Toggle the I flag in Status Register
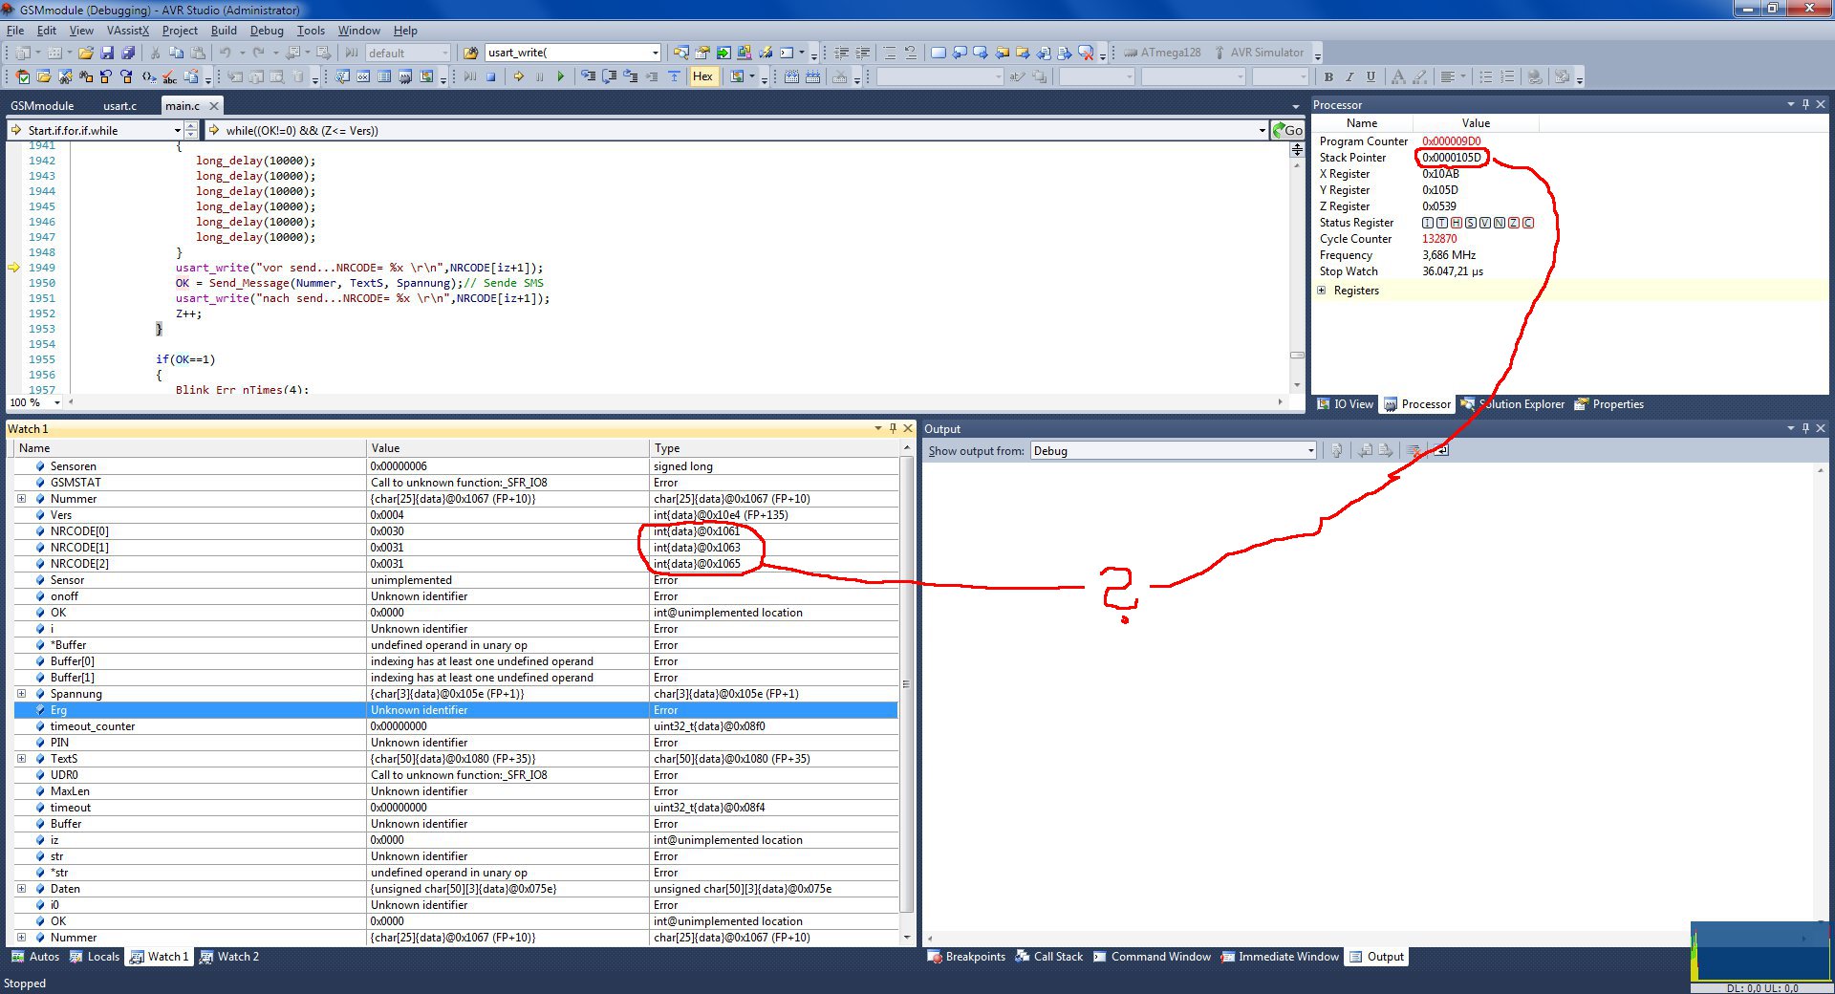 [x=1428, y=223]
